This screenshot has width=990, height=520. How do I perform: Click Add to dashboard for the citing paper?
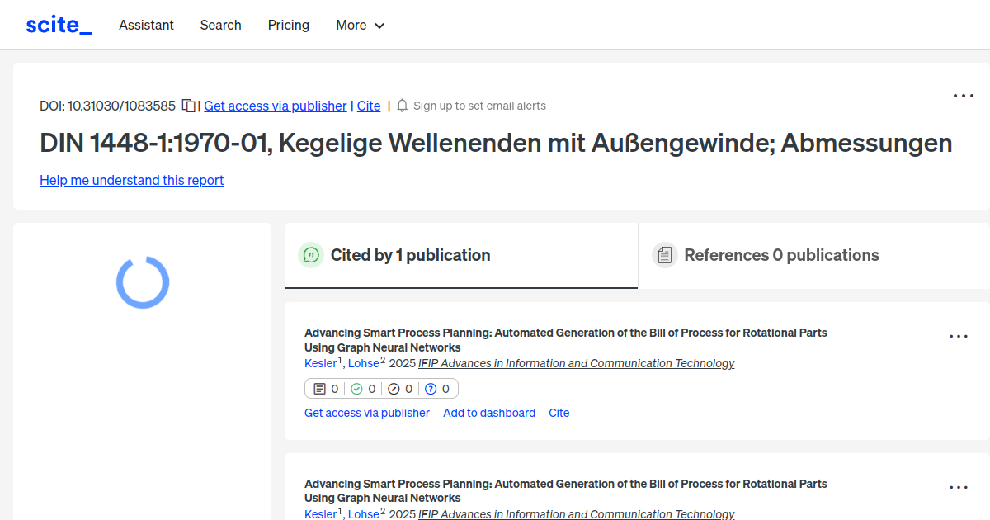[x=488, y=413]
